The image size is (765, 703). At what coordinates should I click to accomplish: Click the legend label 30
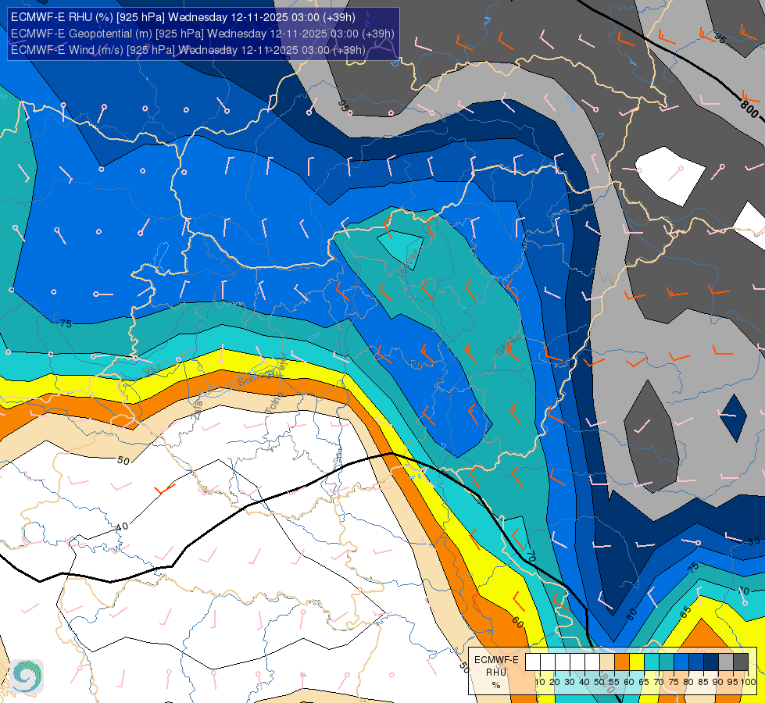pos(570,682)
